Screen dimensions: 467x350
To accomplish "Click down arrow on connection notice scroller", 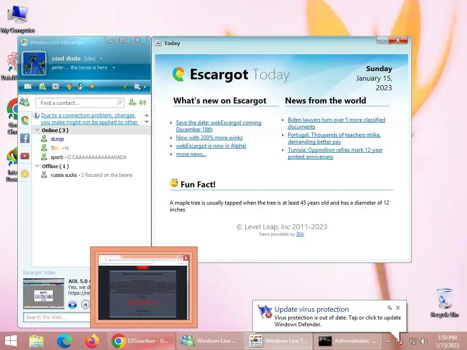I will coord(146,122).
